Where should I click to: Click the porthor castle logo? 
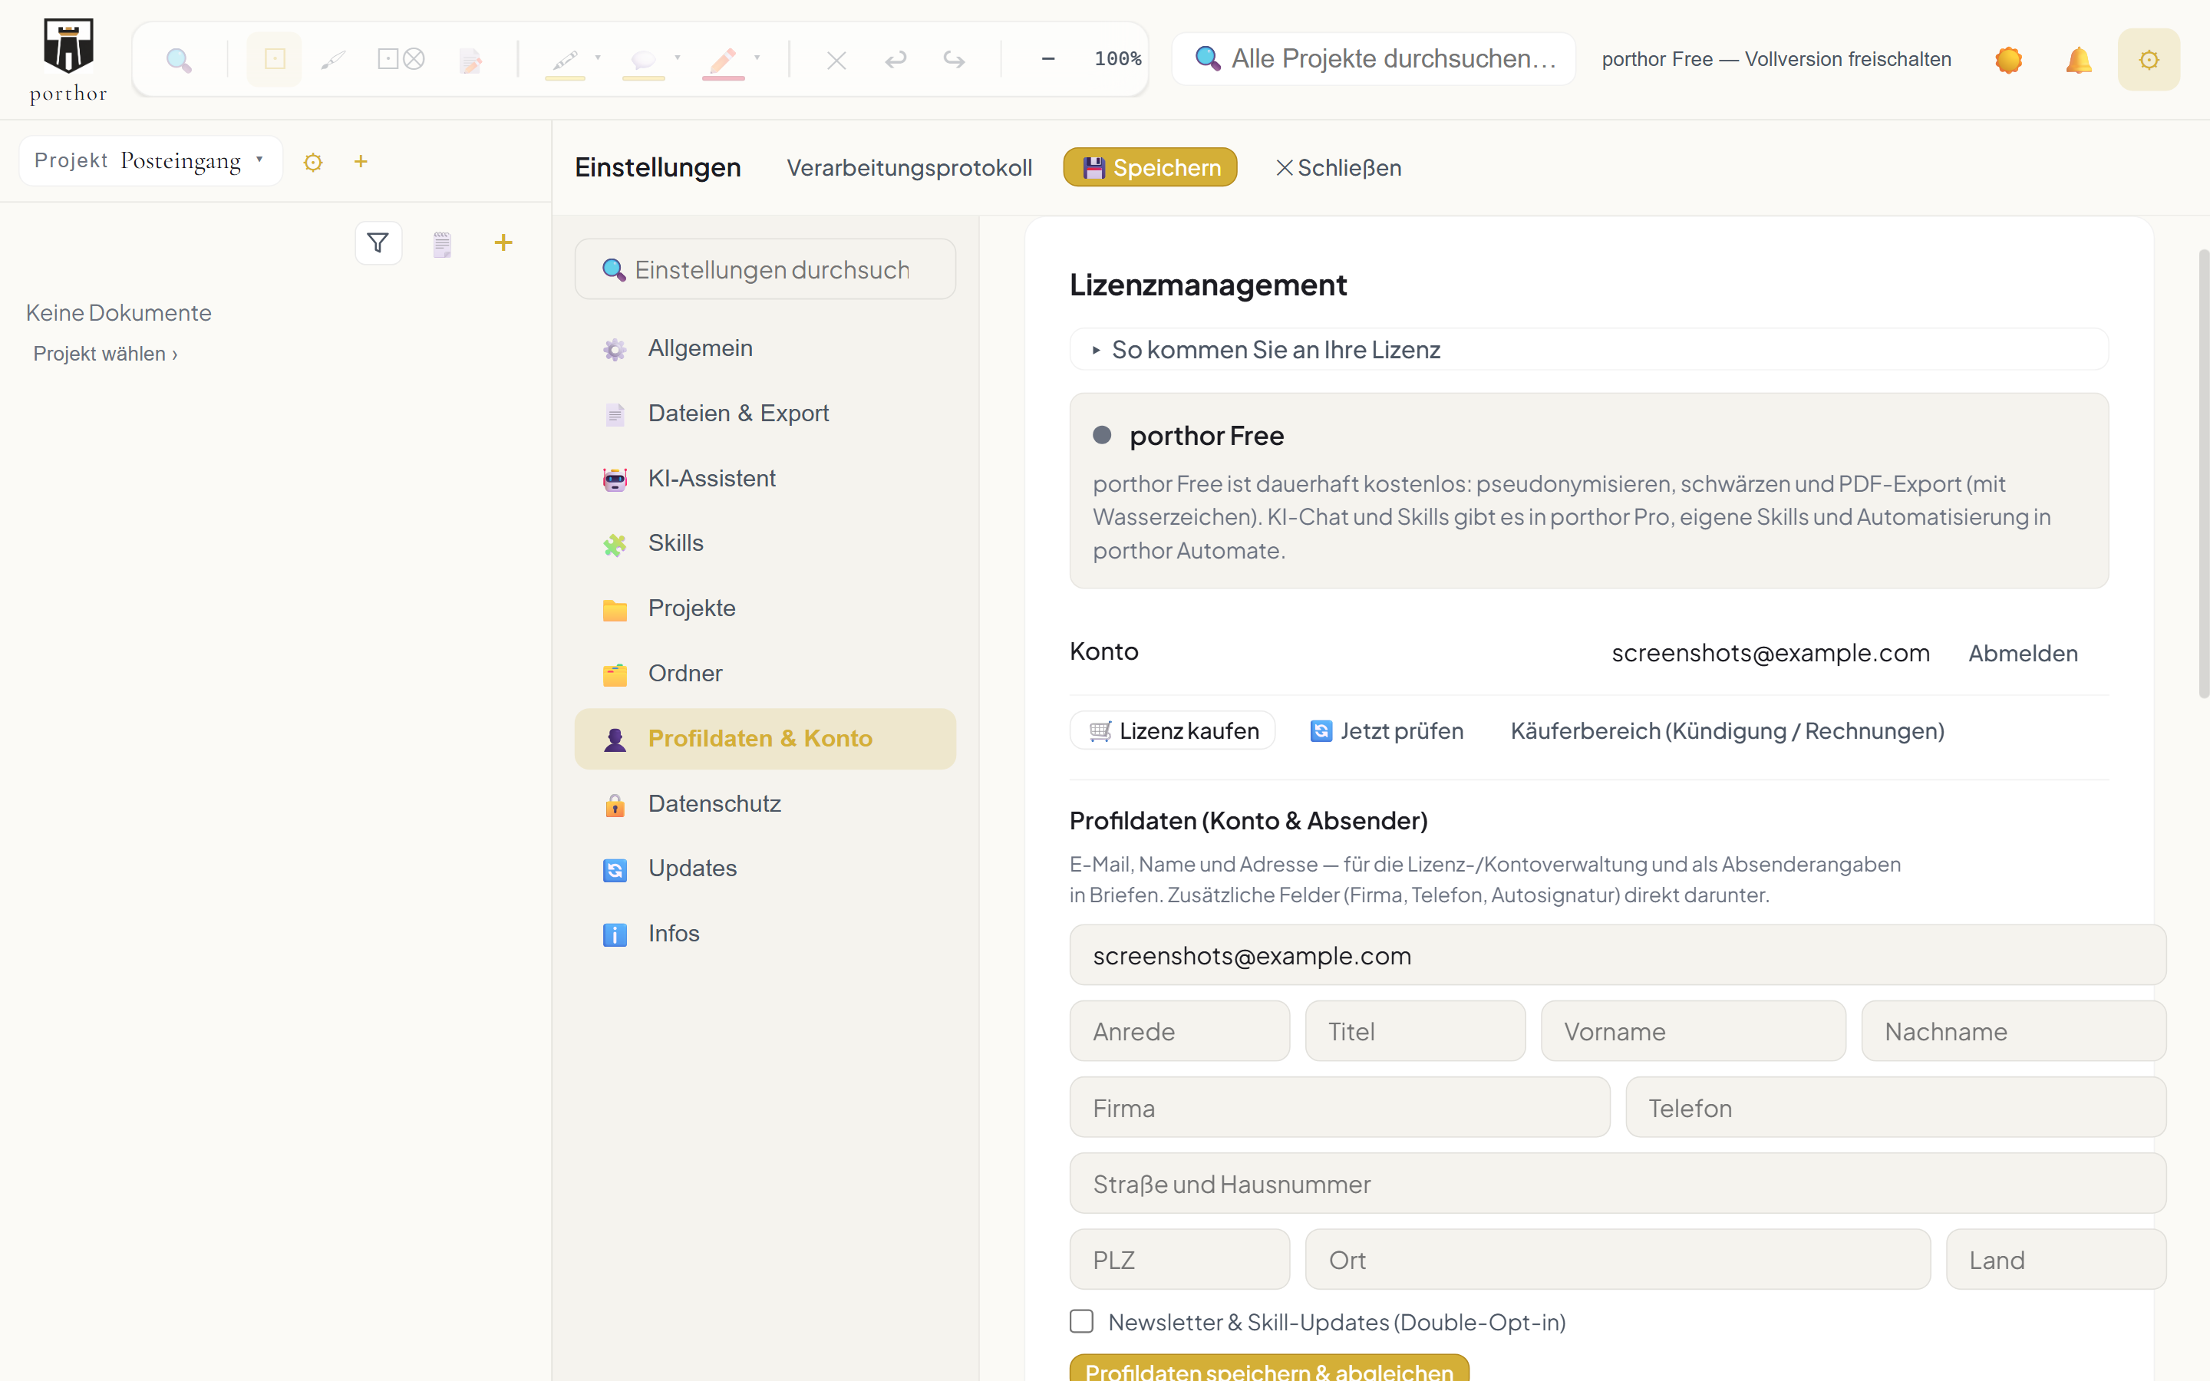pyautogui.click(x=68, y=61)
